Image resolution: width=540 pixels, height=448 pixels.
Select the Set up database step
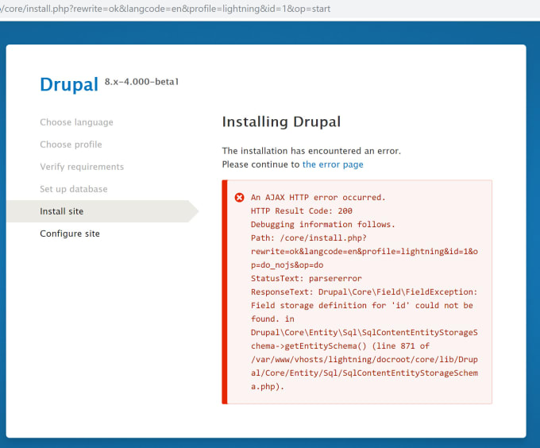74,189
